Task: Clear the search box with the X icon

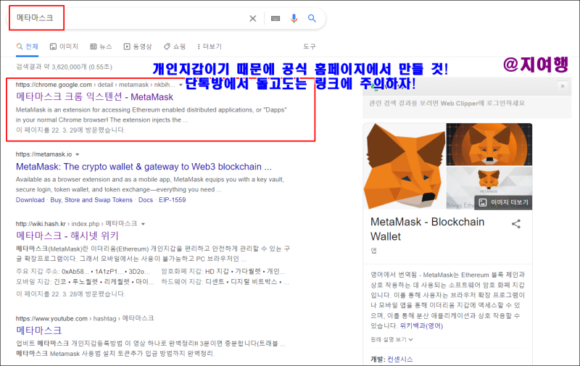Action: point(252,18)
